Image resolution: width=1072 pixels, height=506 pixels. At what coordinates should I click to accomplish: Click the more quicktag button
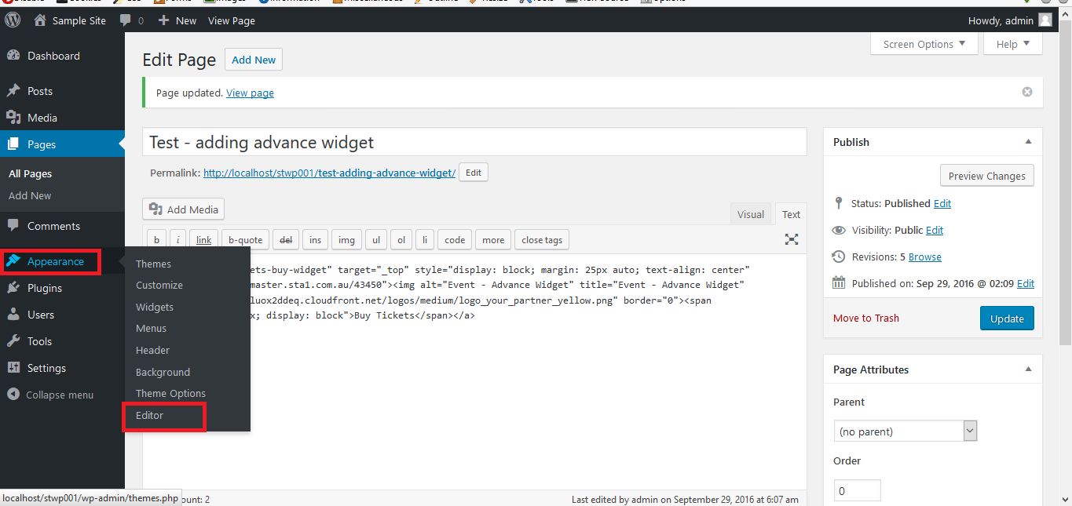[x=493, y=240]
